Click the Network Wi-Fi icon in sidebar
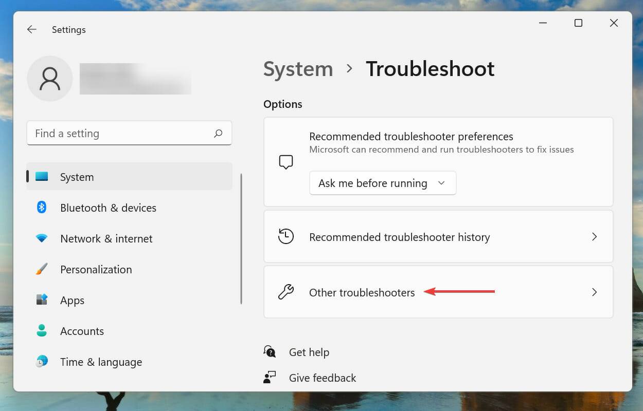The height and width of the screenshot is (411, 643). [42, 238]
